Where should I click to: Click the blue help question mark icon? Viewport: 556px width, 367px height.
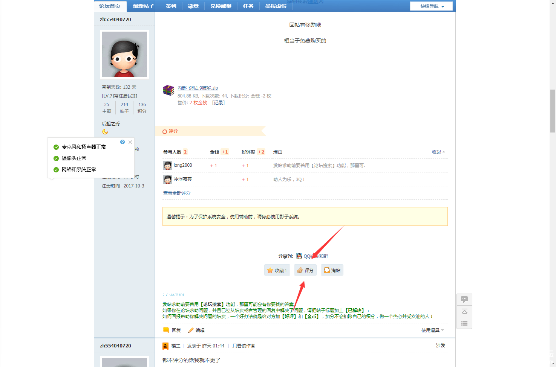point(123,142)
